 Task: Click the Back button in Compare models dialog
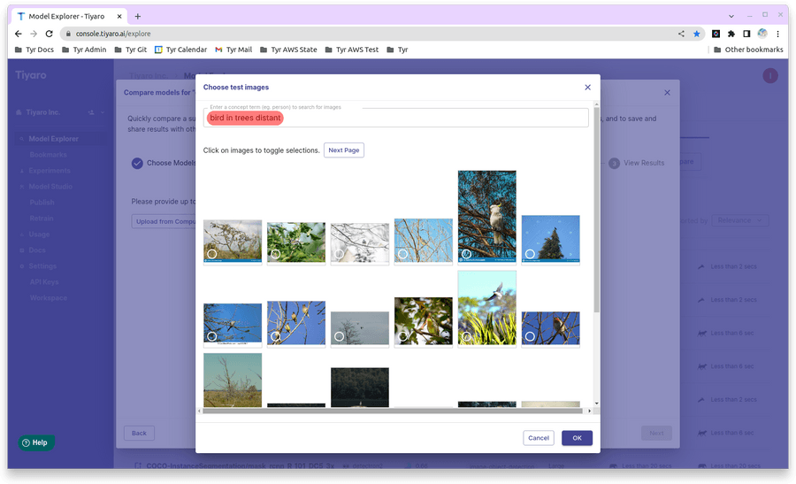tap(139, 434)
